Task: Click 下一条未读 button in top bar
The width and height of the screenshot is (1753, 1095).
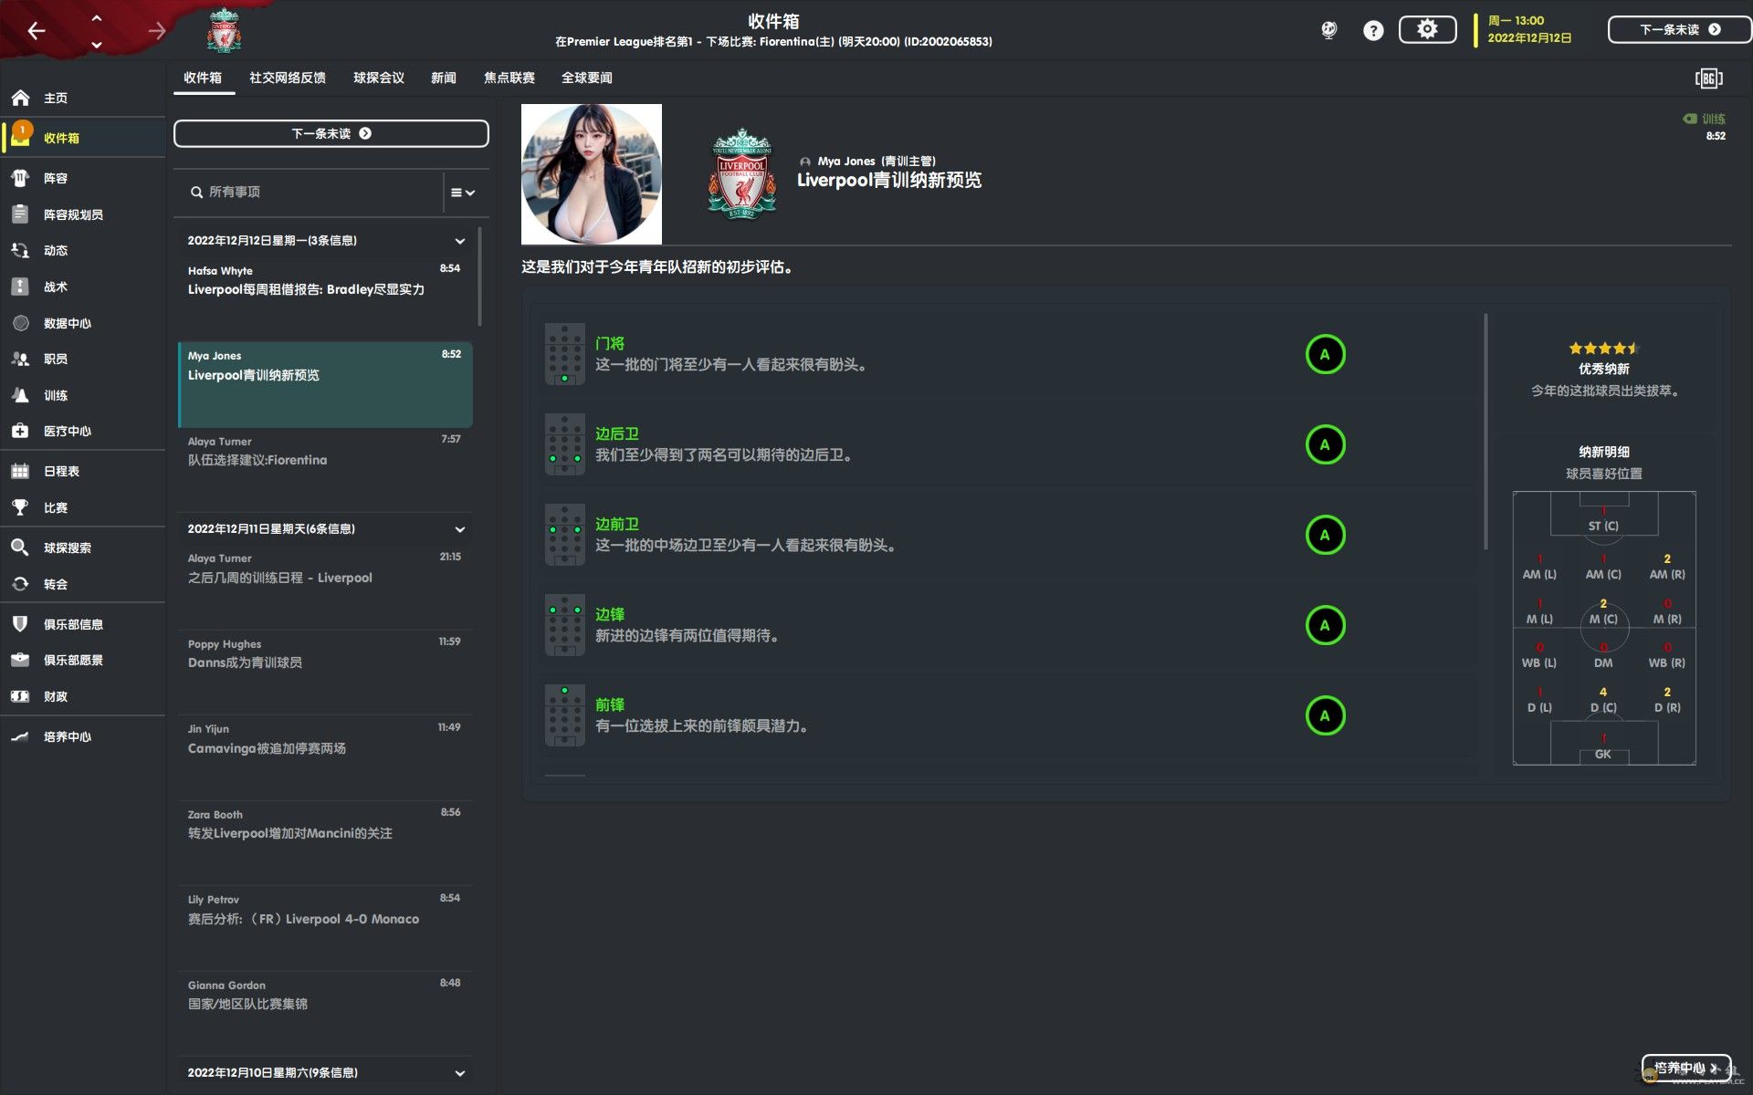Action: 1678,29
